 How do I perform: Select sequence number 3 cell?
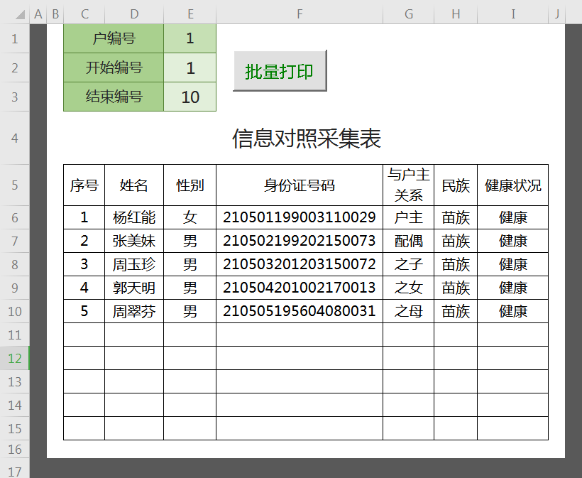point(84,264)
